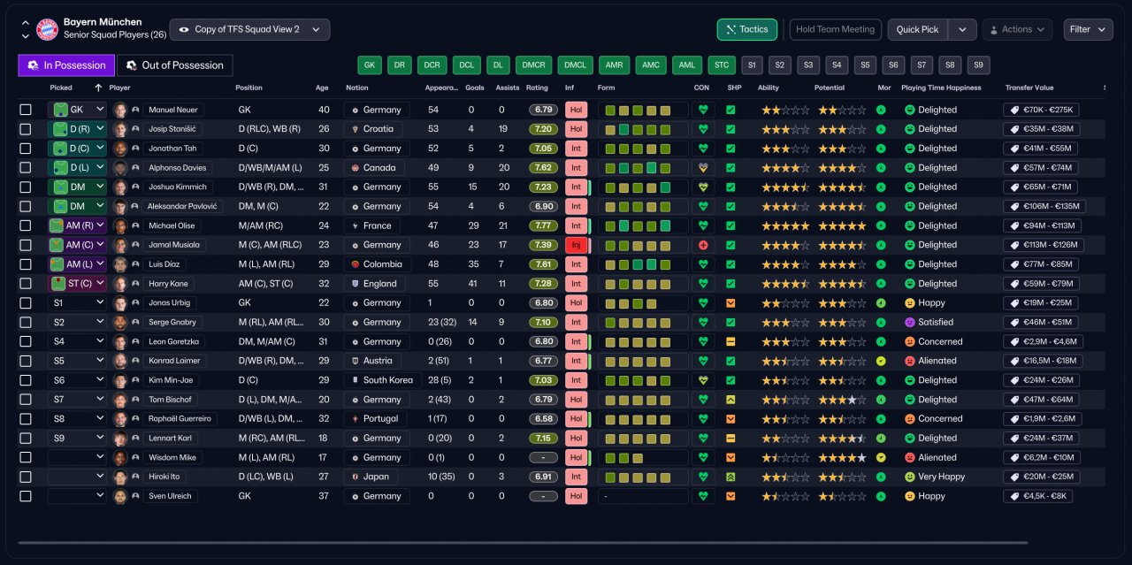This screenshot has width=1132, height=565.
Task: Tick the checkbox for Jonathan Tah
Action: 26,149
